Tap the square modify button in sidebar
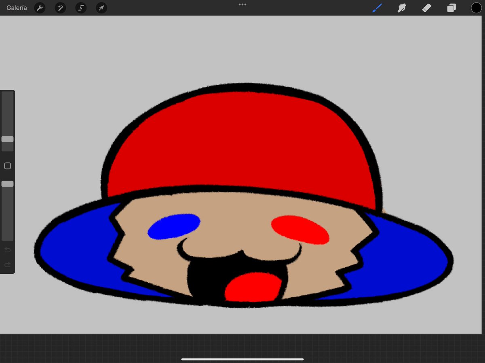The height and width of the screenshot is (363, 485). [x=7, y=166]
